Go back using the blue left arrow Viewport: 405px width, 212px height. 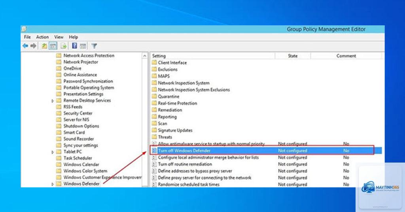point(25,46)
